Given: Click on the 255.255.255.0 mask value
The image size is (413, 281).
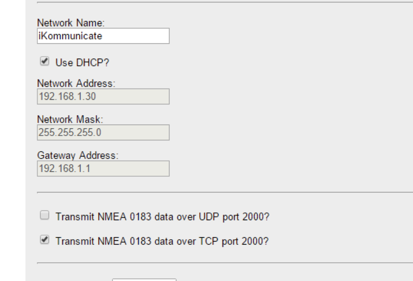Looking at the screenshot, I should click(x=70, y=132).
